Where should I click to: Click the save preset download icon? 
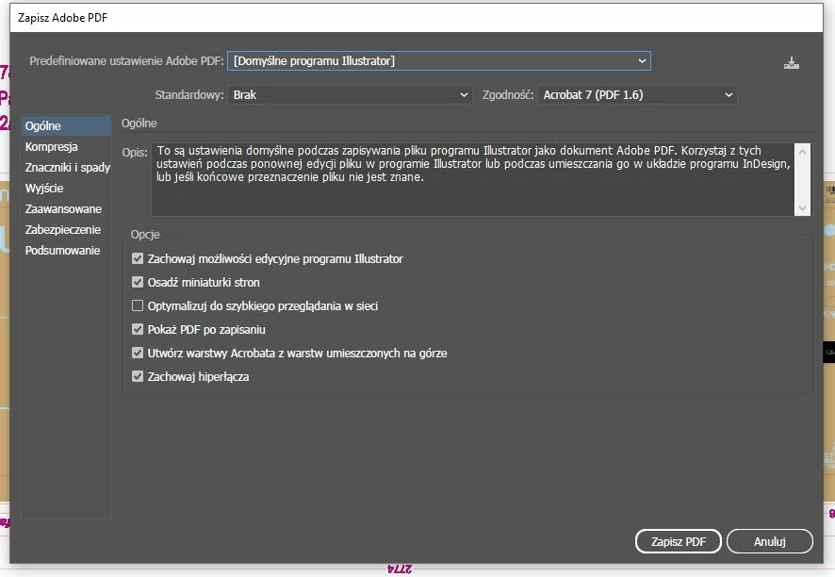click(x=792, y=63)
